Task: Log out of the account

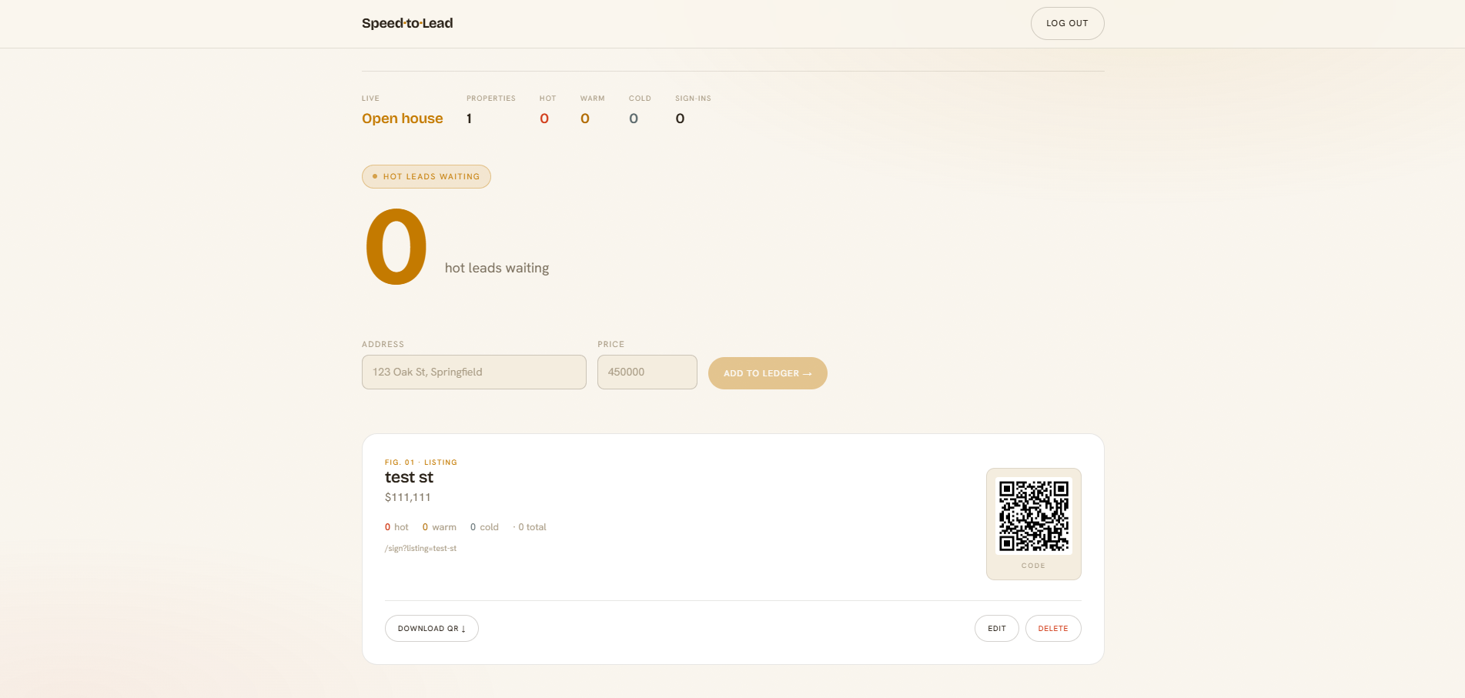Action: coord(1067,23)
